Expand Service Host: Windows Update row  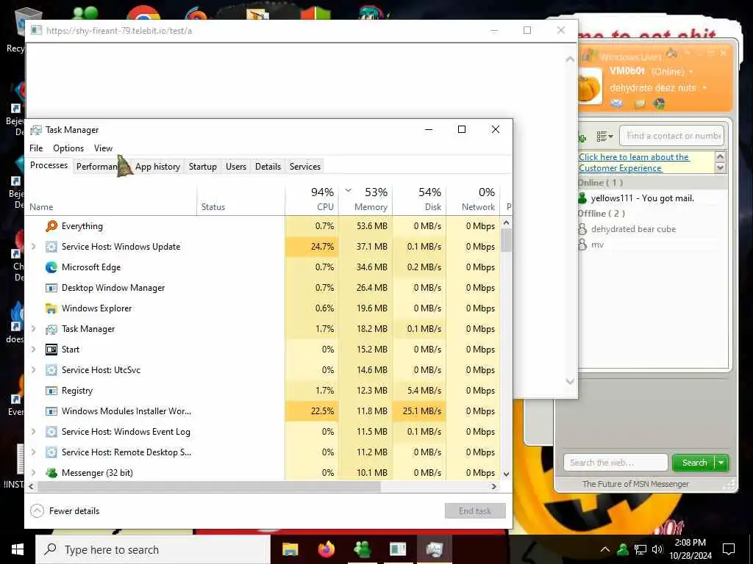tap(33, 247)
